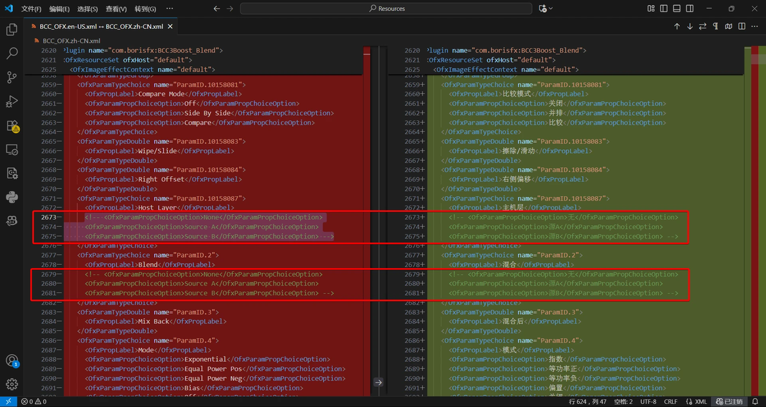Viewport: 766px width, 407px height.
Task: Open the Run and Debug view
Action: coord(12,102)
